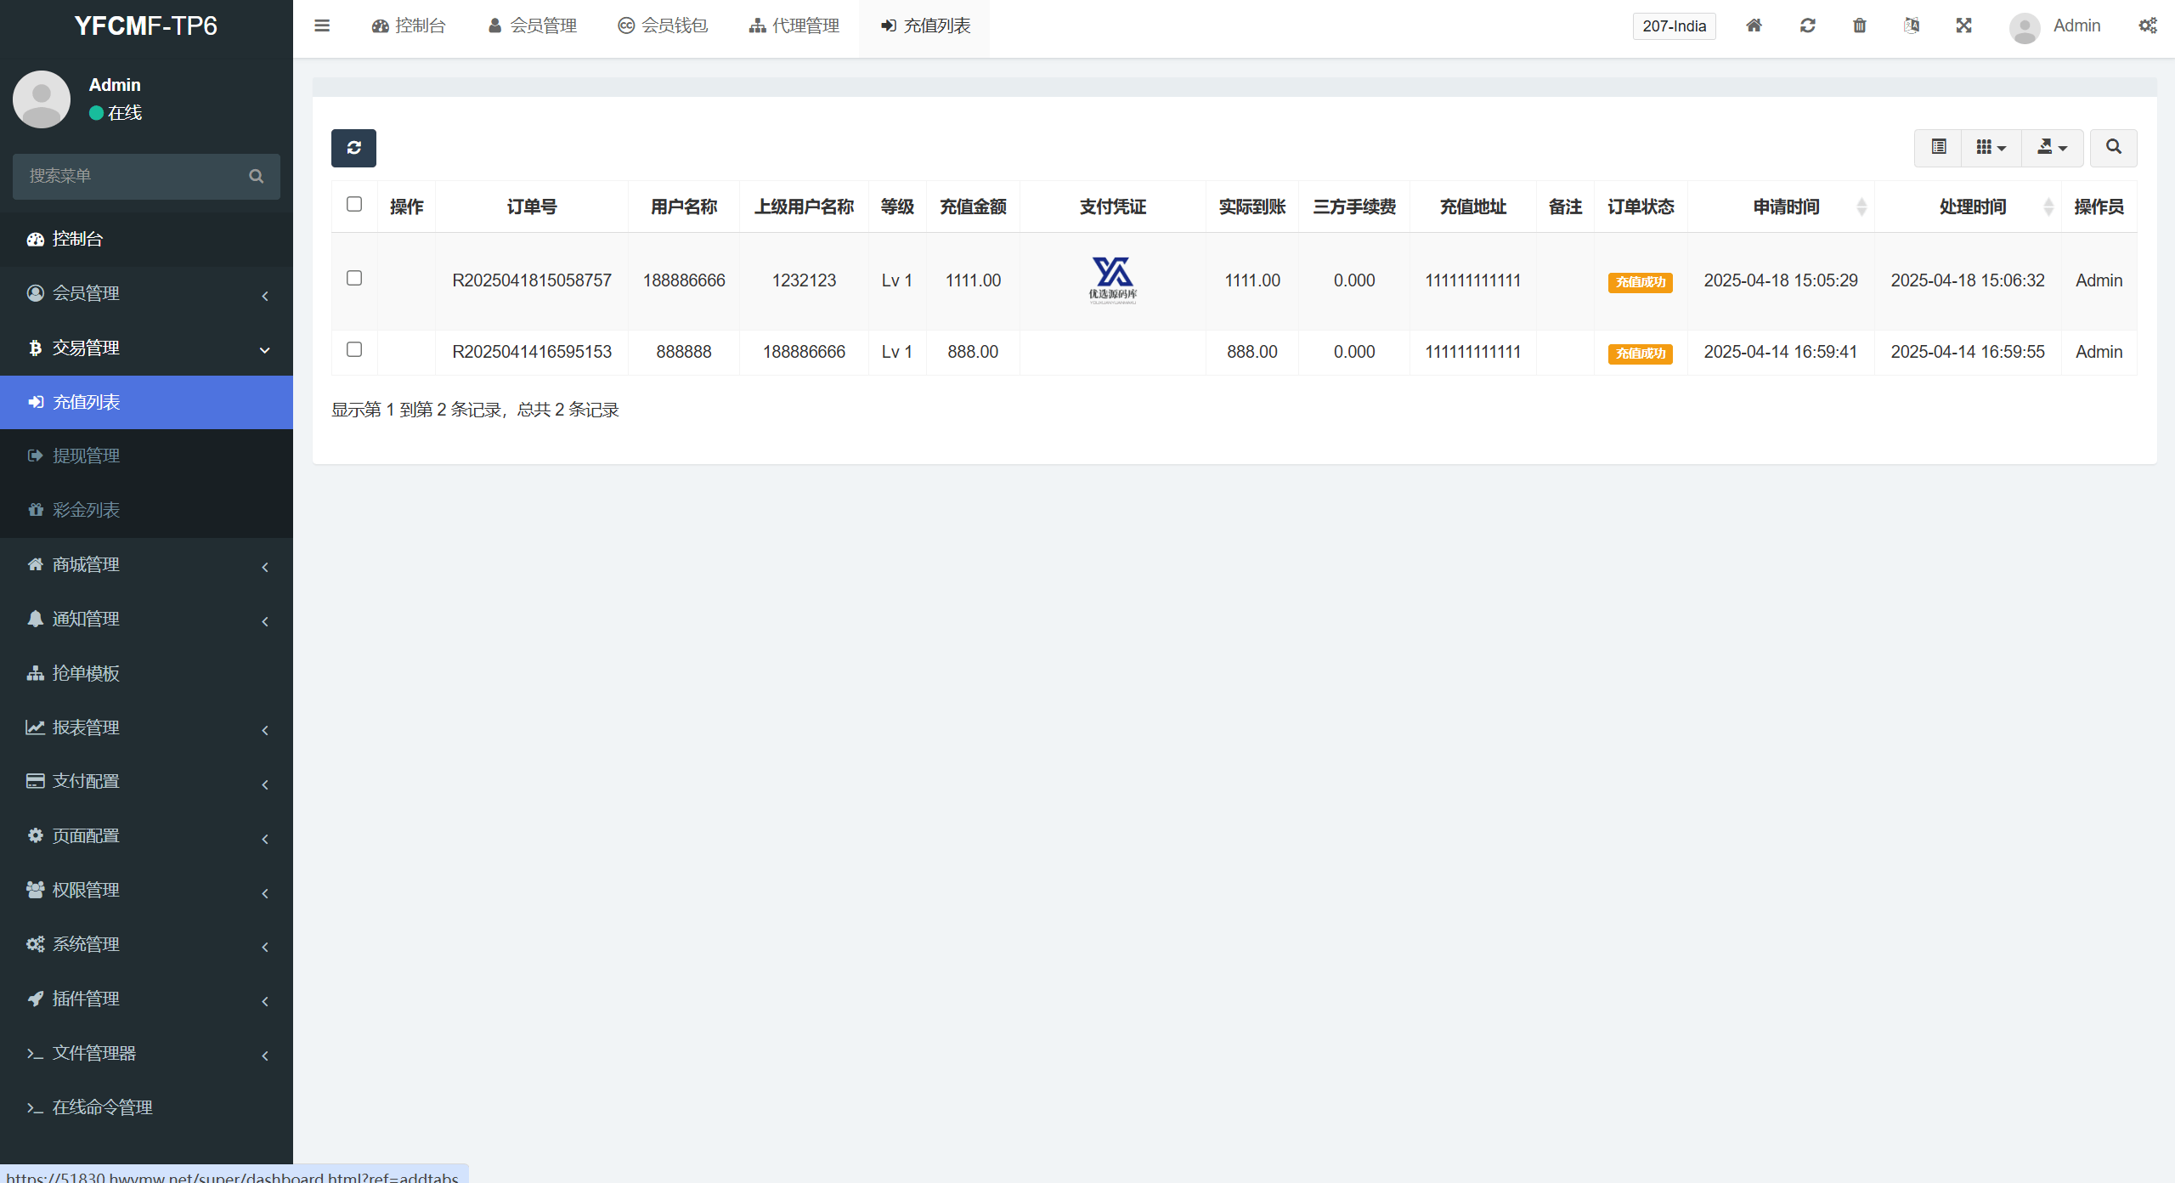This screenshot has height=1183, width=2175.
Task: Click the fullscreen expand icon in header
Action: coord(1963,25)
